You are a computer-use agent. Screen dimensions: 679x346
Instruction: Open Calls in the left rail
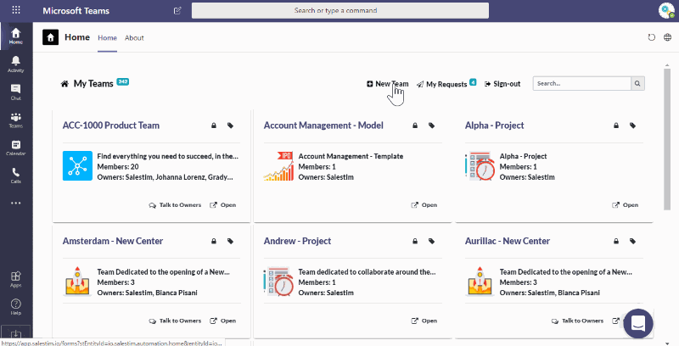[15, 176]
